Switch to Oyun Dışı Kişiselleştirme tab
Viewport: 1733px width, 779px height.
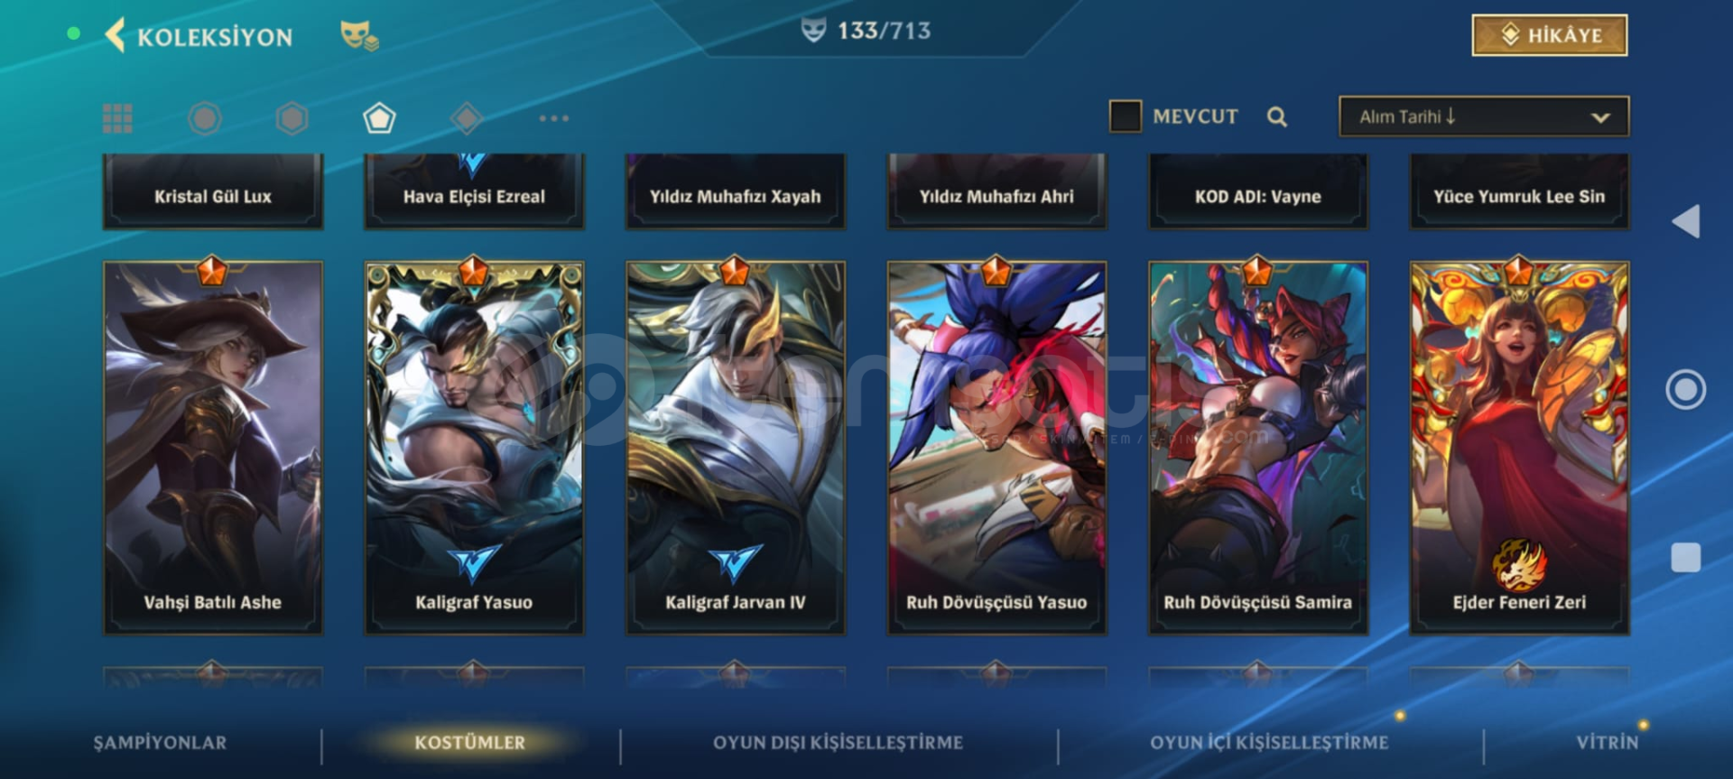tap(838, 742)
